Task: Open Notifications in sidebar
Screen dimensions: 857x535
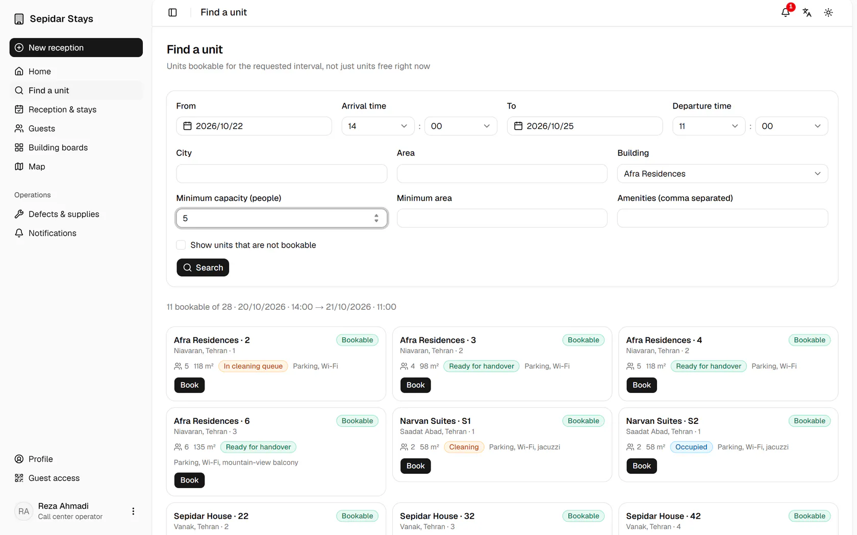Action: click(76, 233)
